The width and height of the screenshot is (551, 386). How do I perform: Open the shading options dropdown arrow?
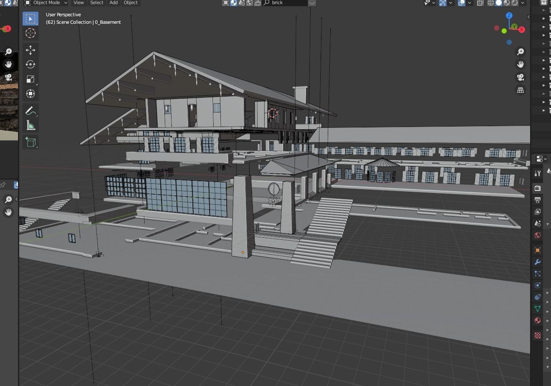coord(523,3)
